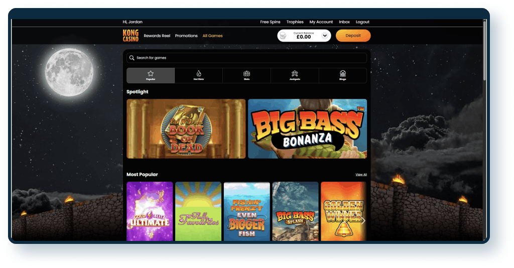Open the Big Bass Splash game tile
This screenshot has height=268, width=514.
(x=295, y=211)
